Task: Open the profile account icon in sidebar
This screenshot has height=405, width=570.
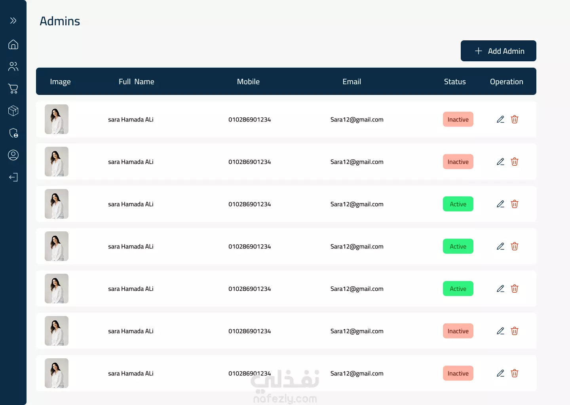Action: pyautogui.click(x=13, y=155)
